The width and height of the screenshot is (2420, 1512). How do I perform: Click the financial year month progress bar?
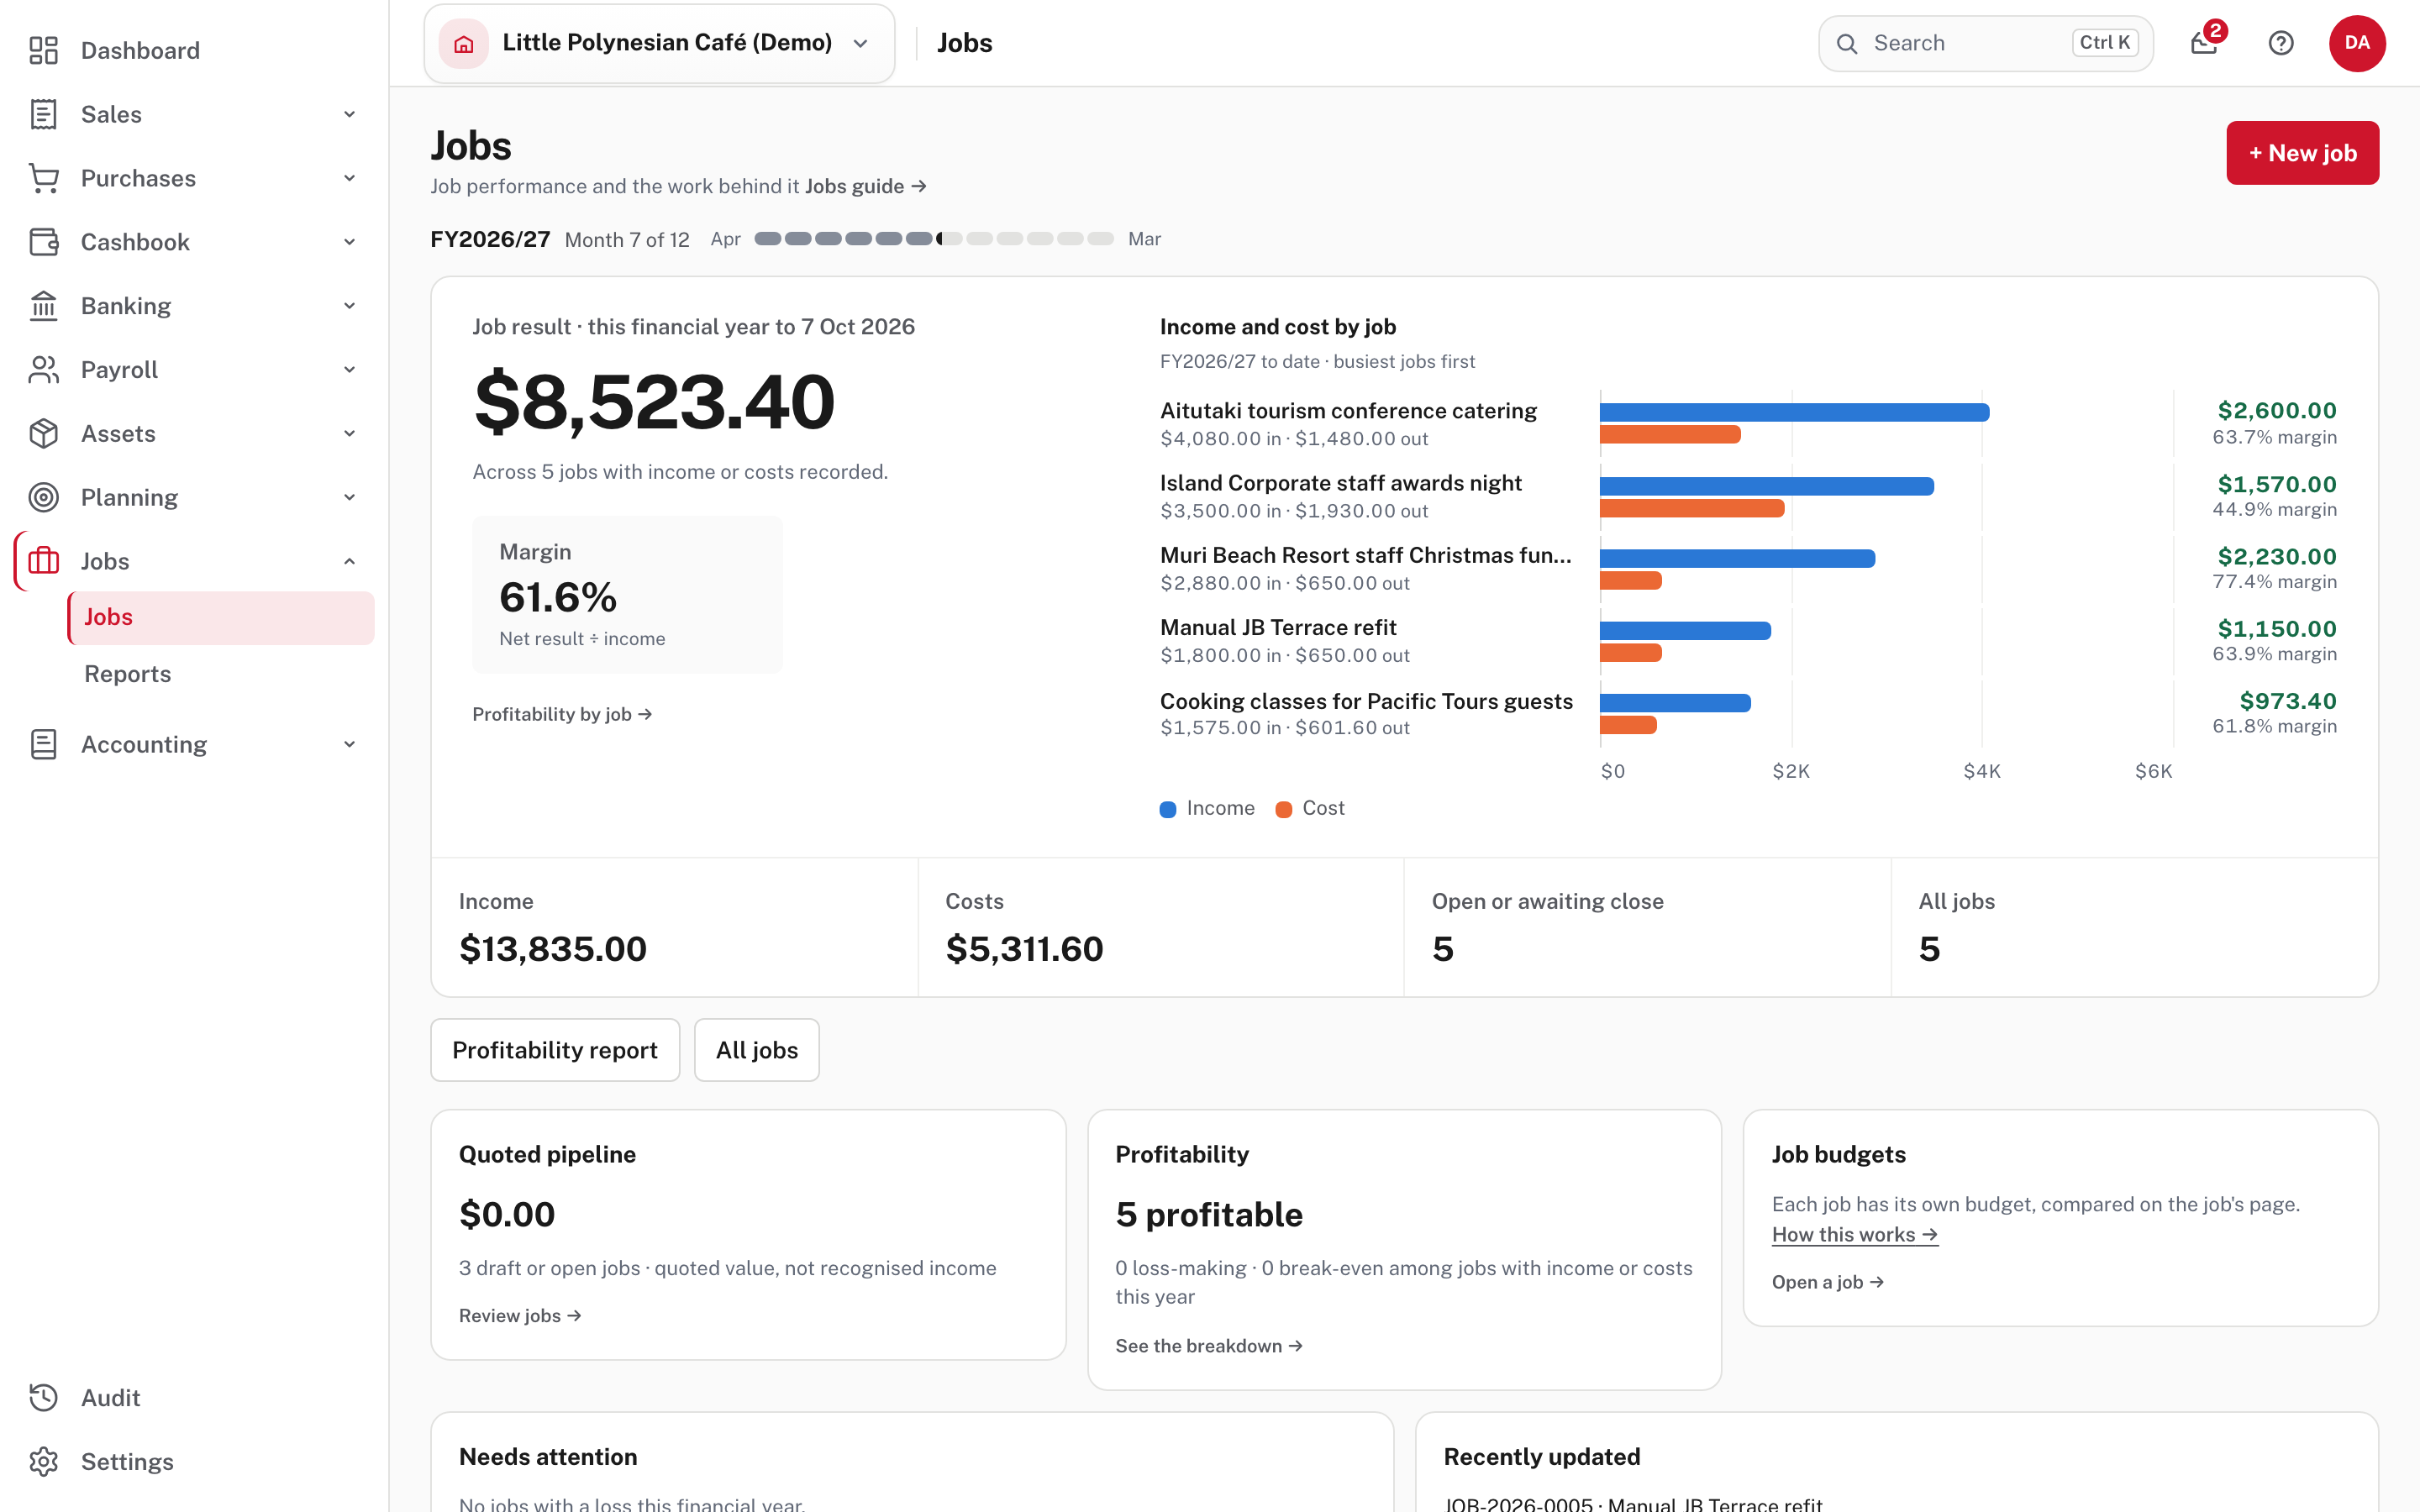[934, 239]
